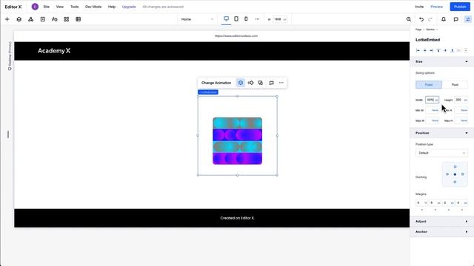Open the App Market grid icon

66,19
